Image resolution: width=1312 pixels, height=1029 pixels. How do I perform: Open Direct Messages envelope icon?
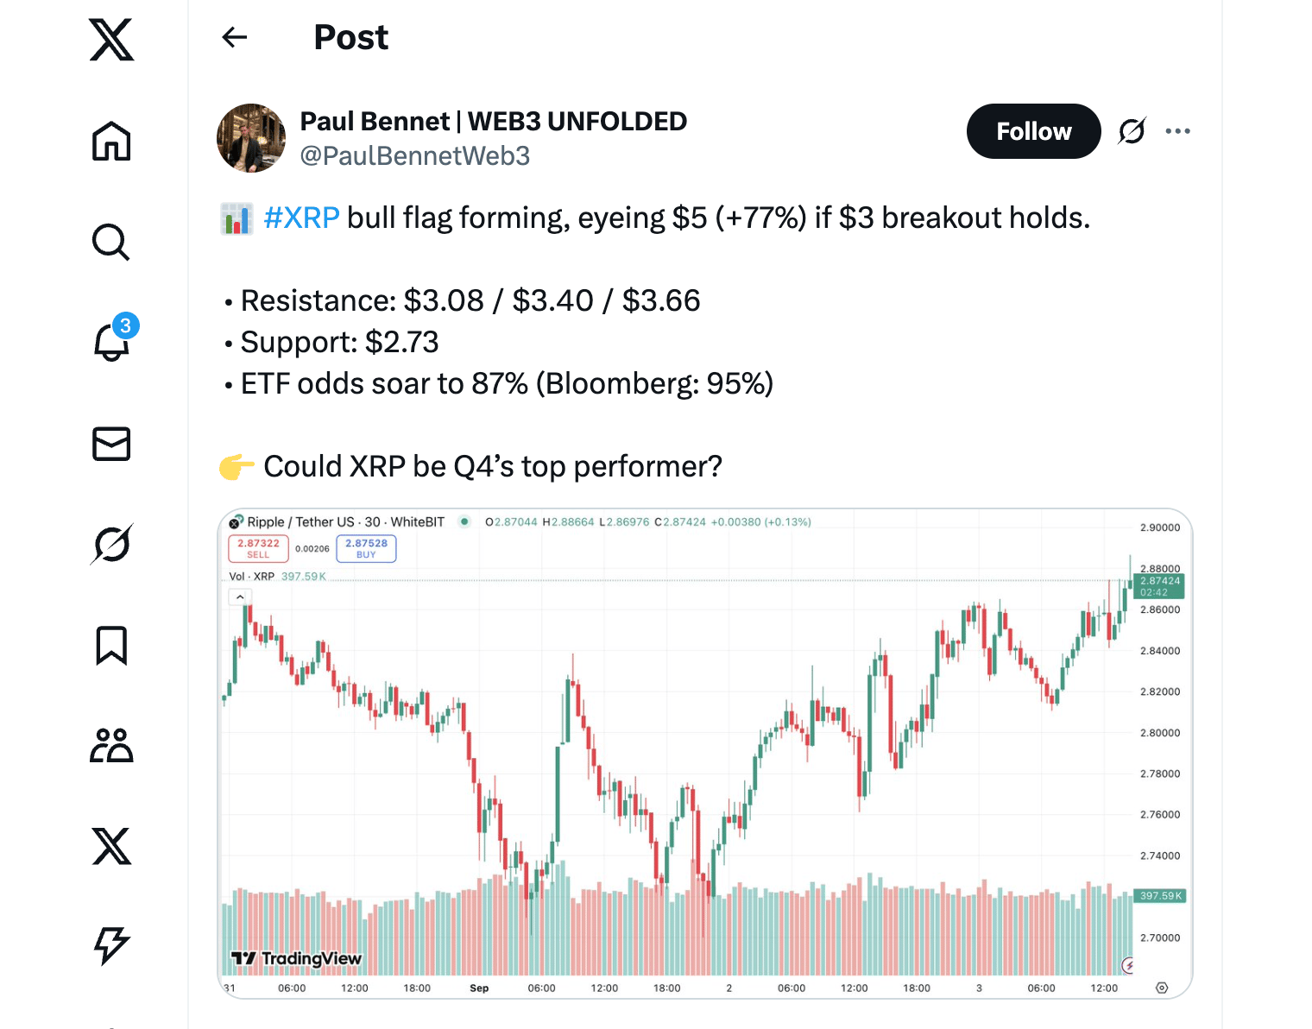(111, 444)
